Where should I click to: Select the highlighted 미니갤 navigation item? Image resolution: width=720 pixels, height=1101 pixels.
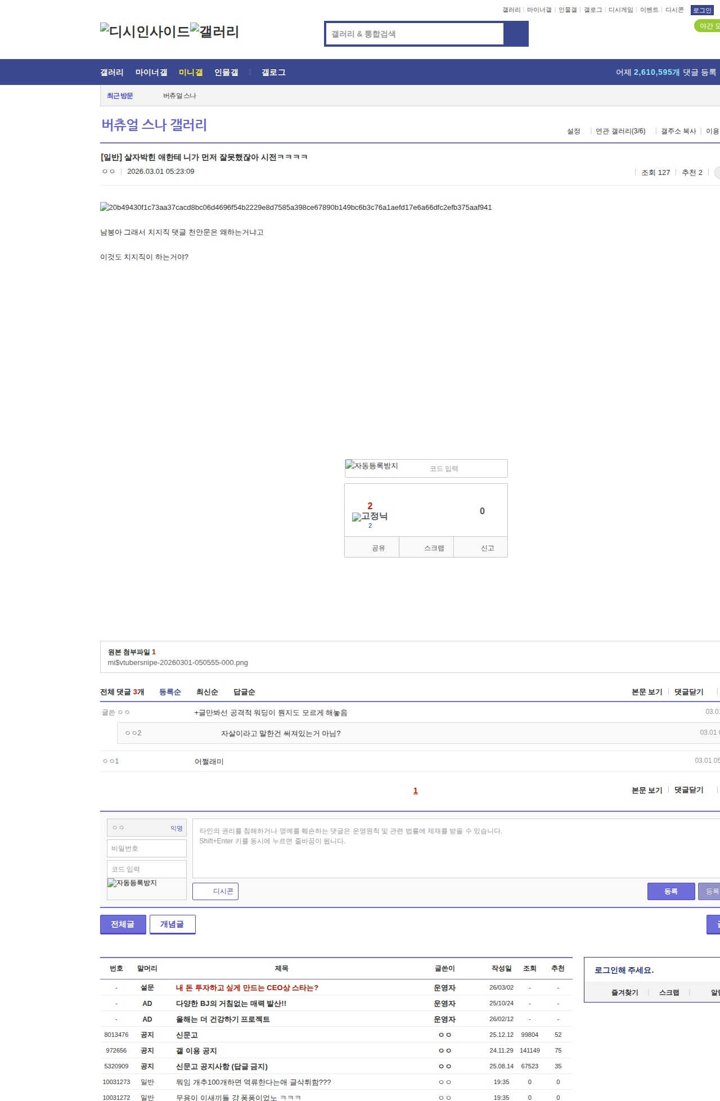click(191, 73)
